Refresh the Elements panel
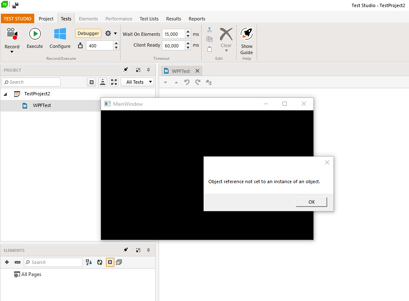Image resolution: width=409 pixels, height=301 pixels. click(100, 262)
